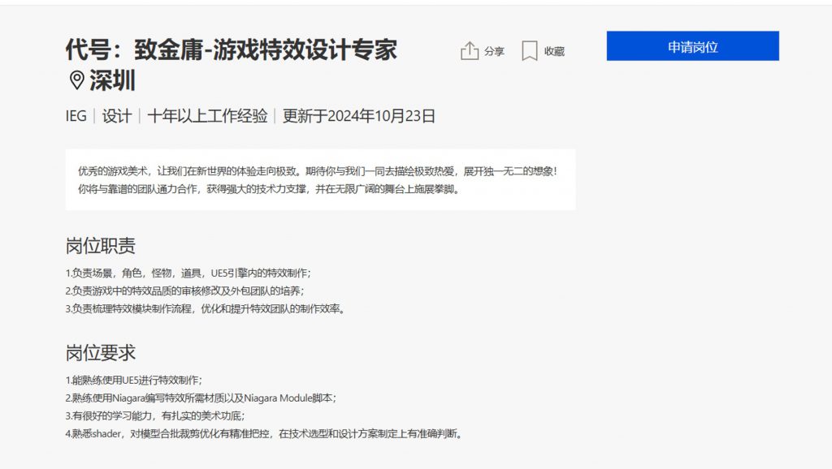Click requirement 1 能熟练使用UE5进行特效制作

134,380
